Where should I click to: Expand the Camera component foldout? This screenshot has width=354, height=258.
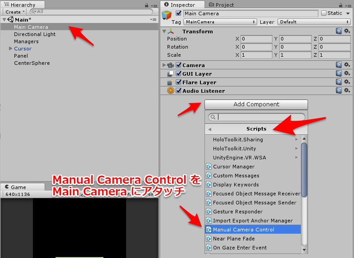[x=164, y=65]
